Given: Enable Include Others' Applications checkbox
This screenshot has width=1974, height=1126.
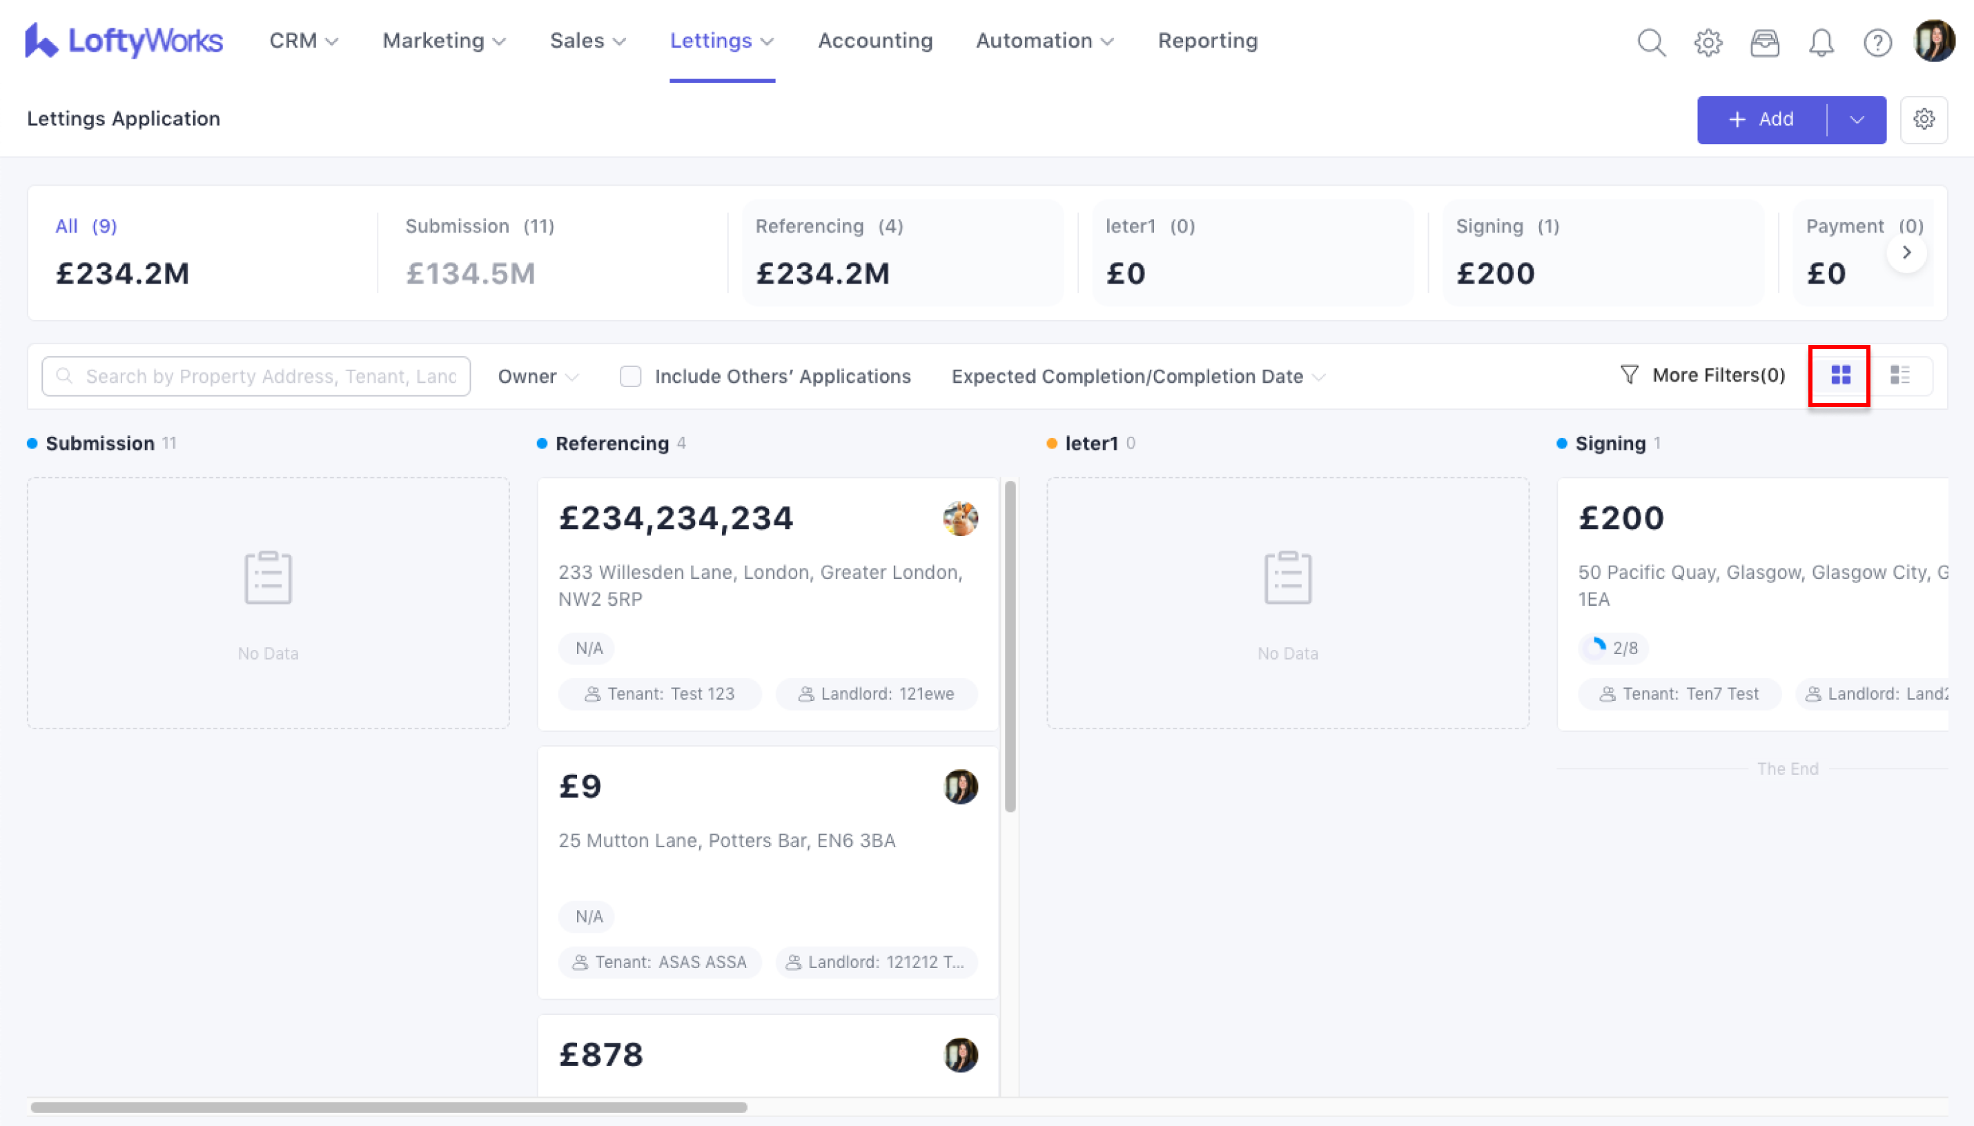Looking at the screenshot, I should coord(630,376).
